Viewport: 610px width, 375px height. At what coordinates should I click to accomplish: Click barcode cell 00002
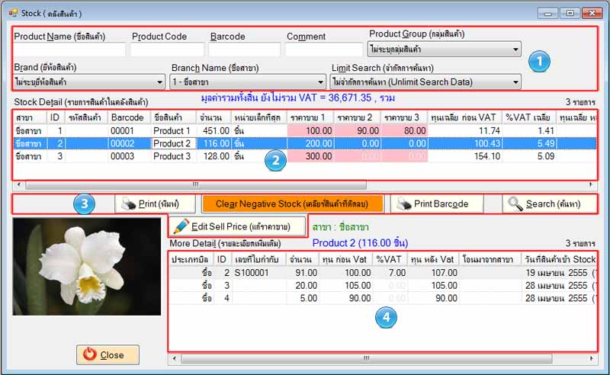coord(122,143)
